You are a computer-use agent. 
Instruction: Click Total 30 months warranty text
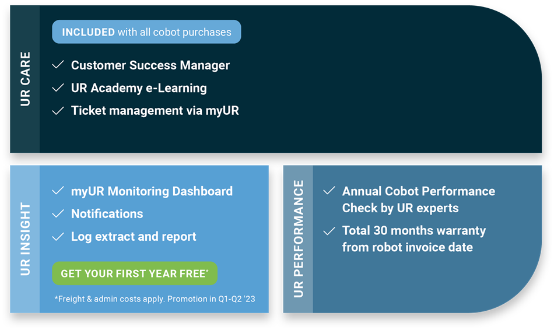414,239
